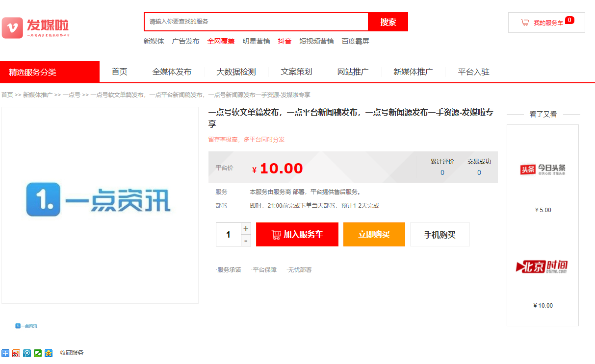Viewport: 595px width, 364px height.
Task: Share to Sina Weibo icon
Action: point(16,353)
